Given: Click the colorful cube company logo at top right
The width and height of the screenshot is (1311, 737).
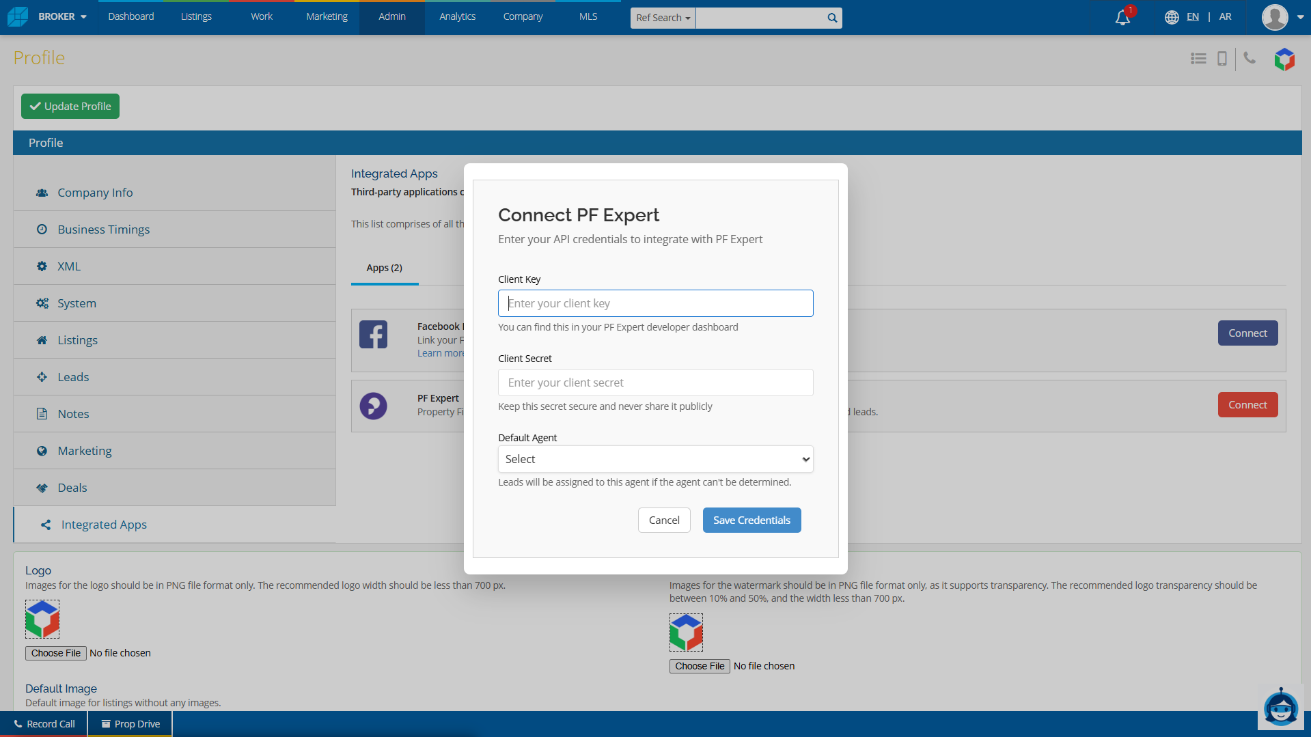Looking at the screenshot, I should click(1284, 59).
